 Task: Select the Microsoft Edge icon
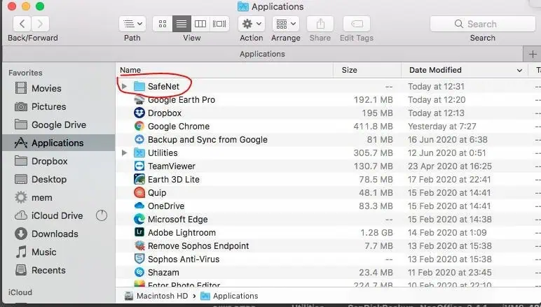(x=139, y=220)
